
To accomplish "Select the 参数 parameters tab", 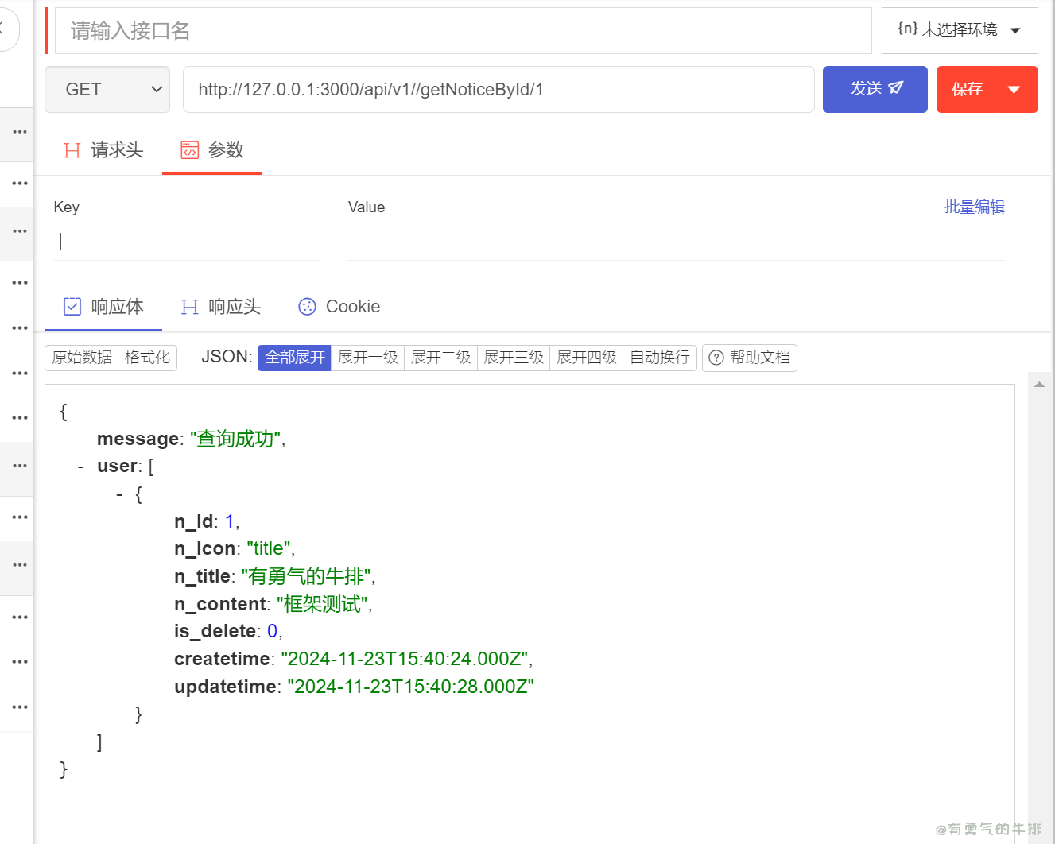I will [212, 150].
